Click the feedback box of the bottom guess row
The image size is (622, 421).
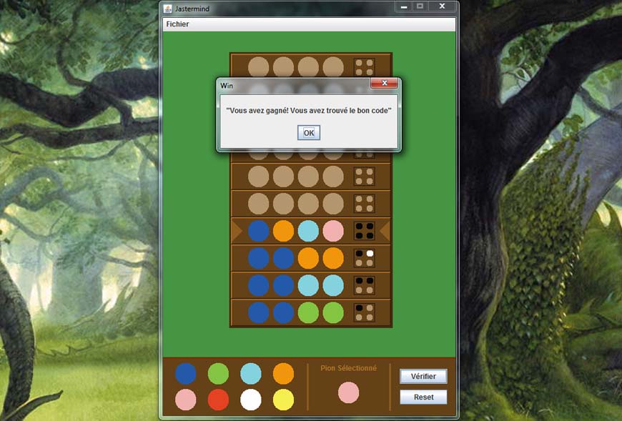point(364,313)
